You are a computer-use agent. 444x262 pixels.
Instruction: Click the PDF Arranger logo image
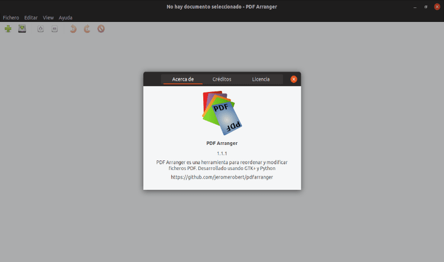pyautogui.click(x=222, y=113)
